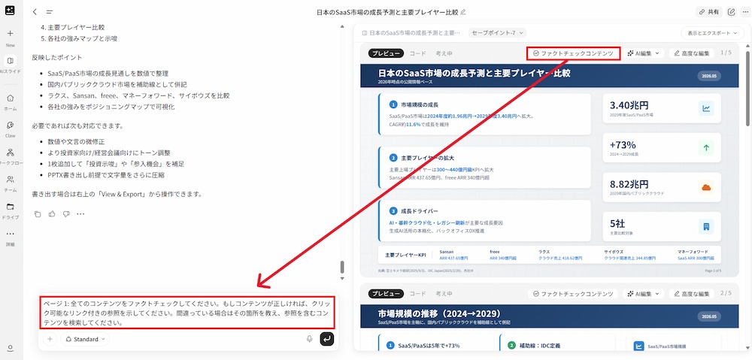Click the 市場規模の成長 heading
752x360 pixels.
pyautogui.click(x=420, y=104)
